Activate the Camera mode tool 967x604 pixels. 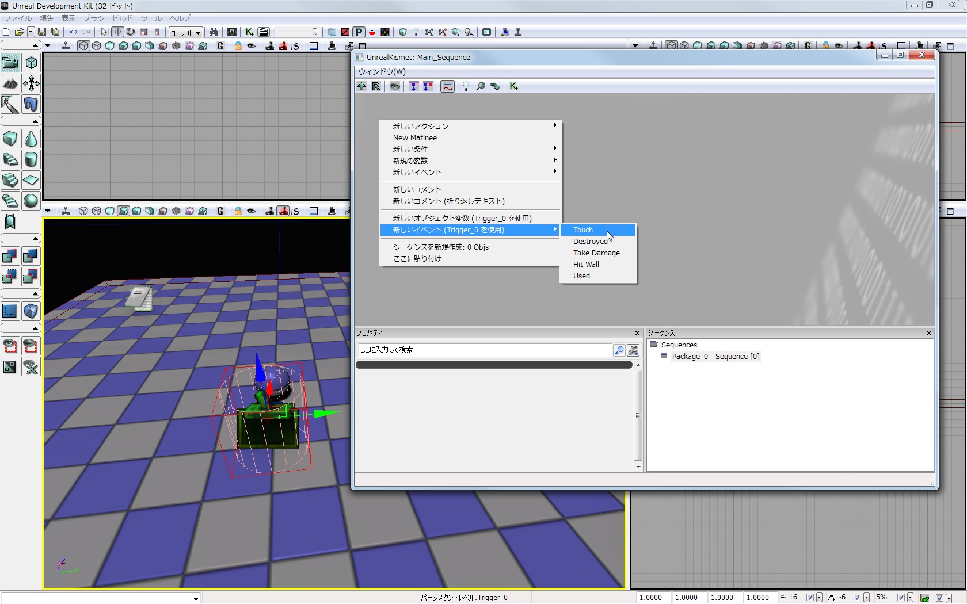click(10, 63)
